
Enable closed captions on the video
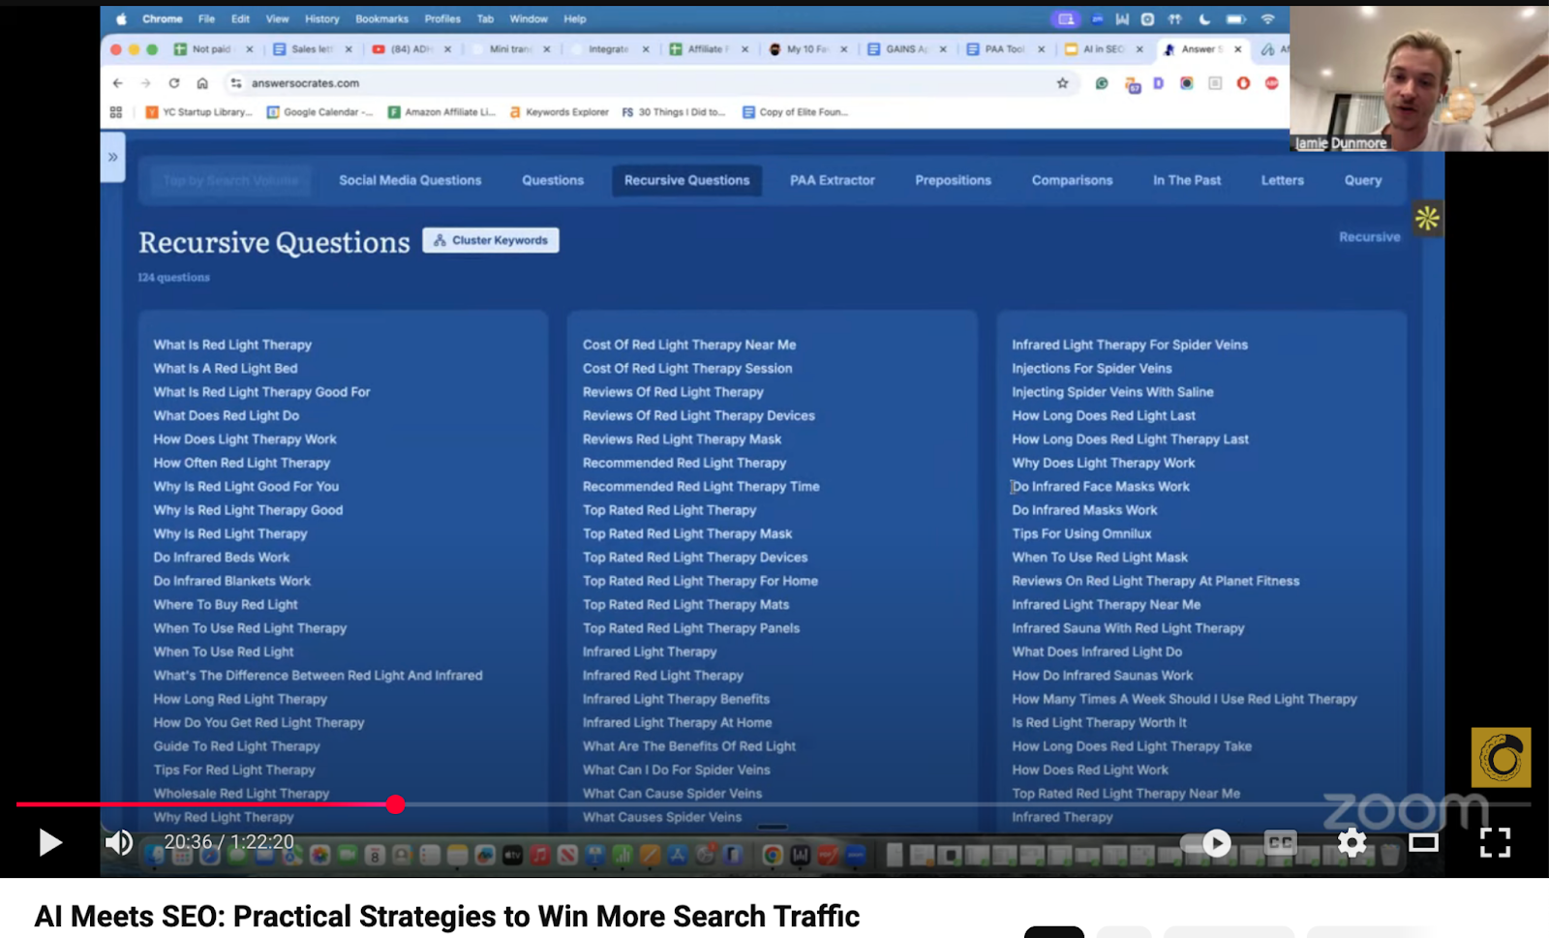tap(1280, 843)
